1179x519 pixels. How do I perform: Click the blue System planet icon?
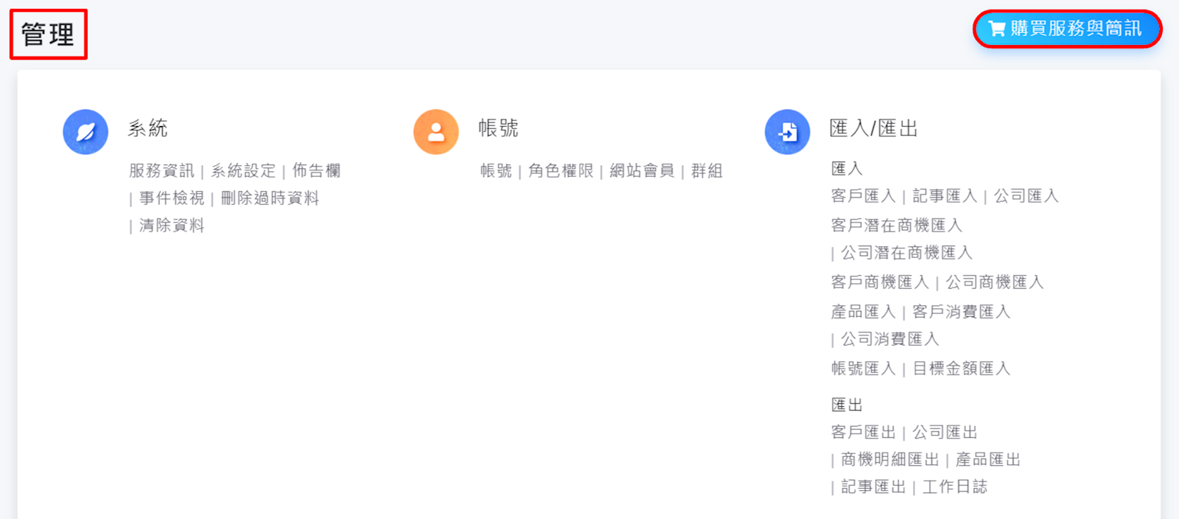[85, 132]
